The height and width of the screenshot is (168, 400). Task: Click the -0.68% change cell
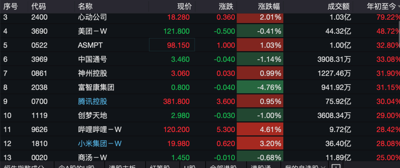260,156
